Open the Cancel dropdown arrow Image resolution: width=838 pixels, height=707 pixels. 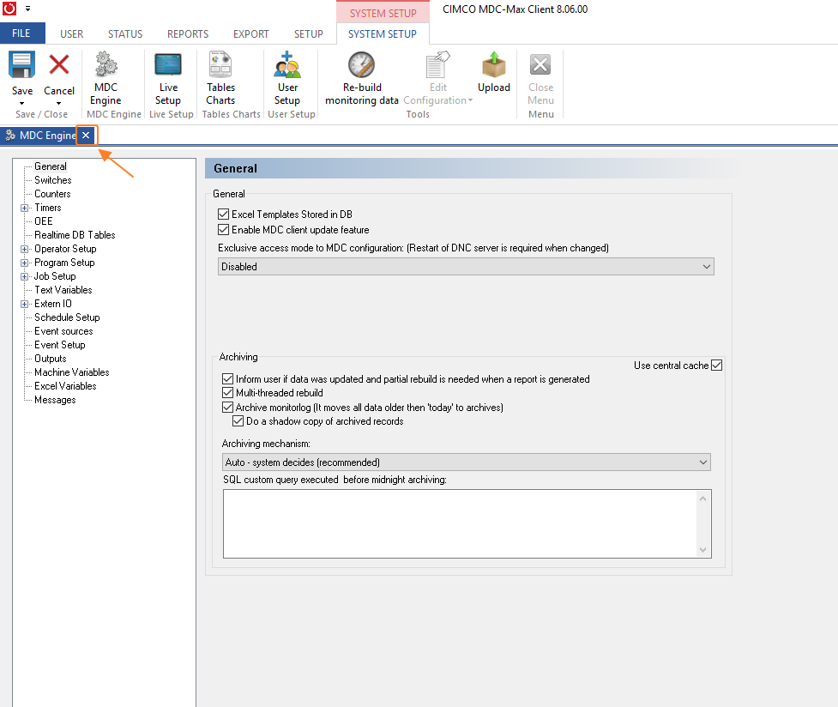point(59,103)
